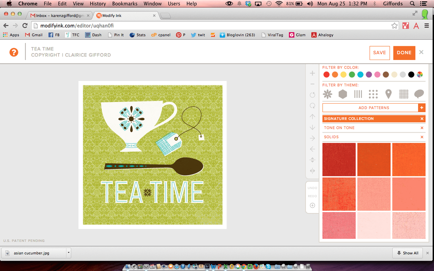Filter patterns by the grid plaid theme icon

pos(404,94)
